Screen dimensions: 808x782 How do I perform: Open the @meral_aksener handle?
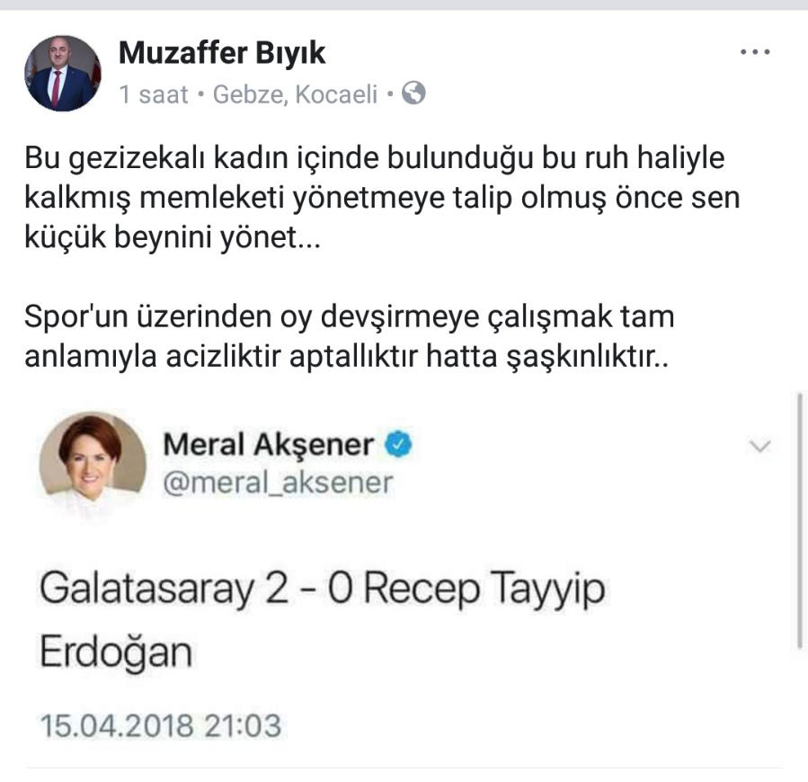click(x=279, y=483)
